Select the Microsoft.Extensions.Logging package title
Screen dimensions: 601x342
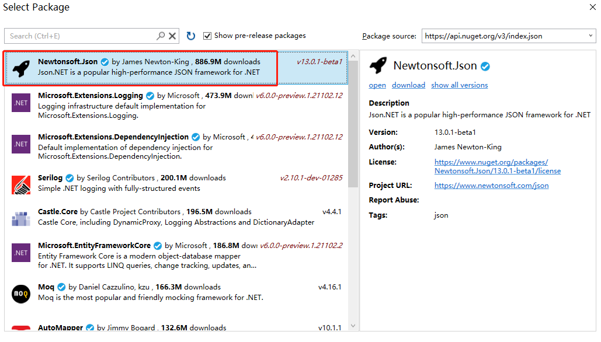pyautogui.click(x=91, y=95)
